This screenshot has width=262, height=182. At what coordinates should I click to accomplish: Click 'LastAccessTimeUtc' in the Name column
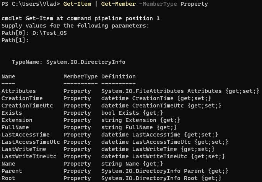pyautogui.click(x=31, y=142)
